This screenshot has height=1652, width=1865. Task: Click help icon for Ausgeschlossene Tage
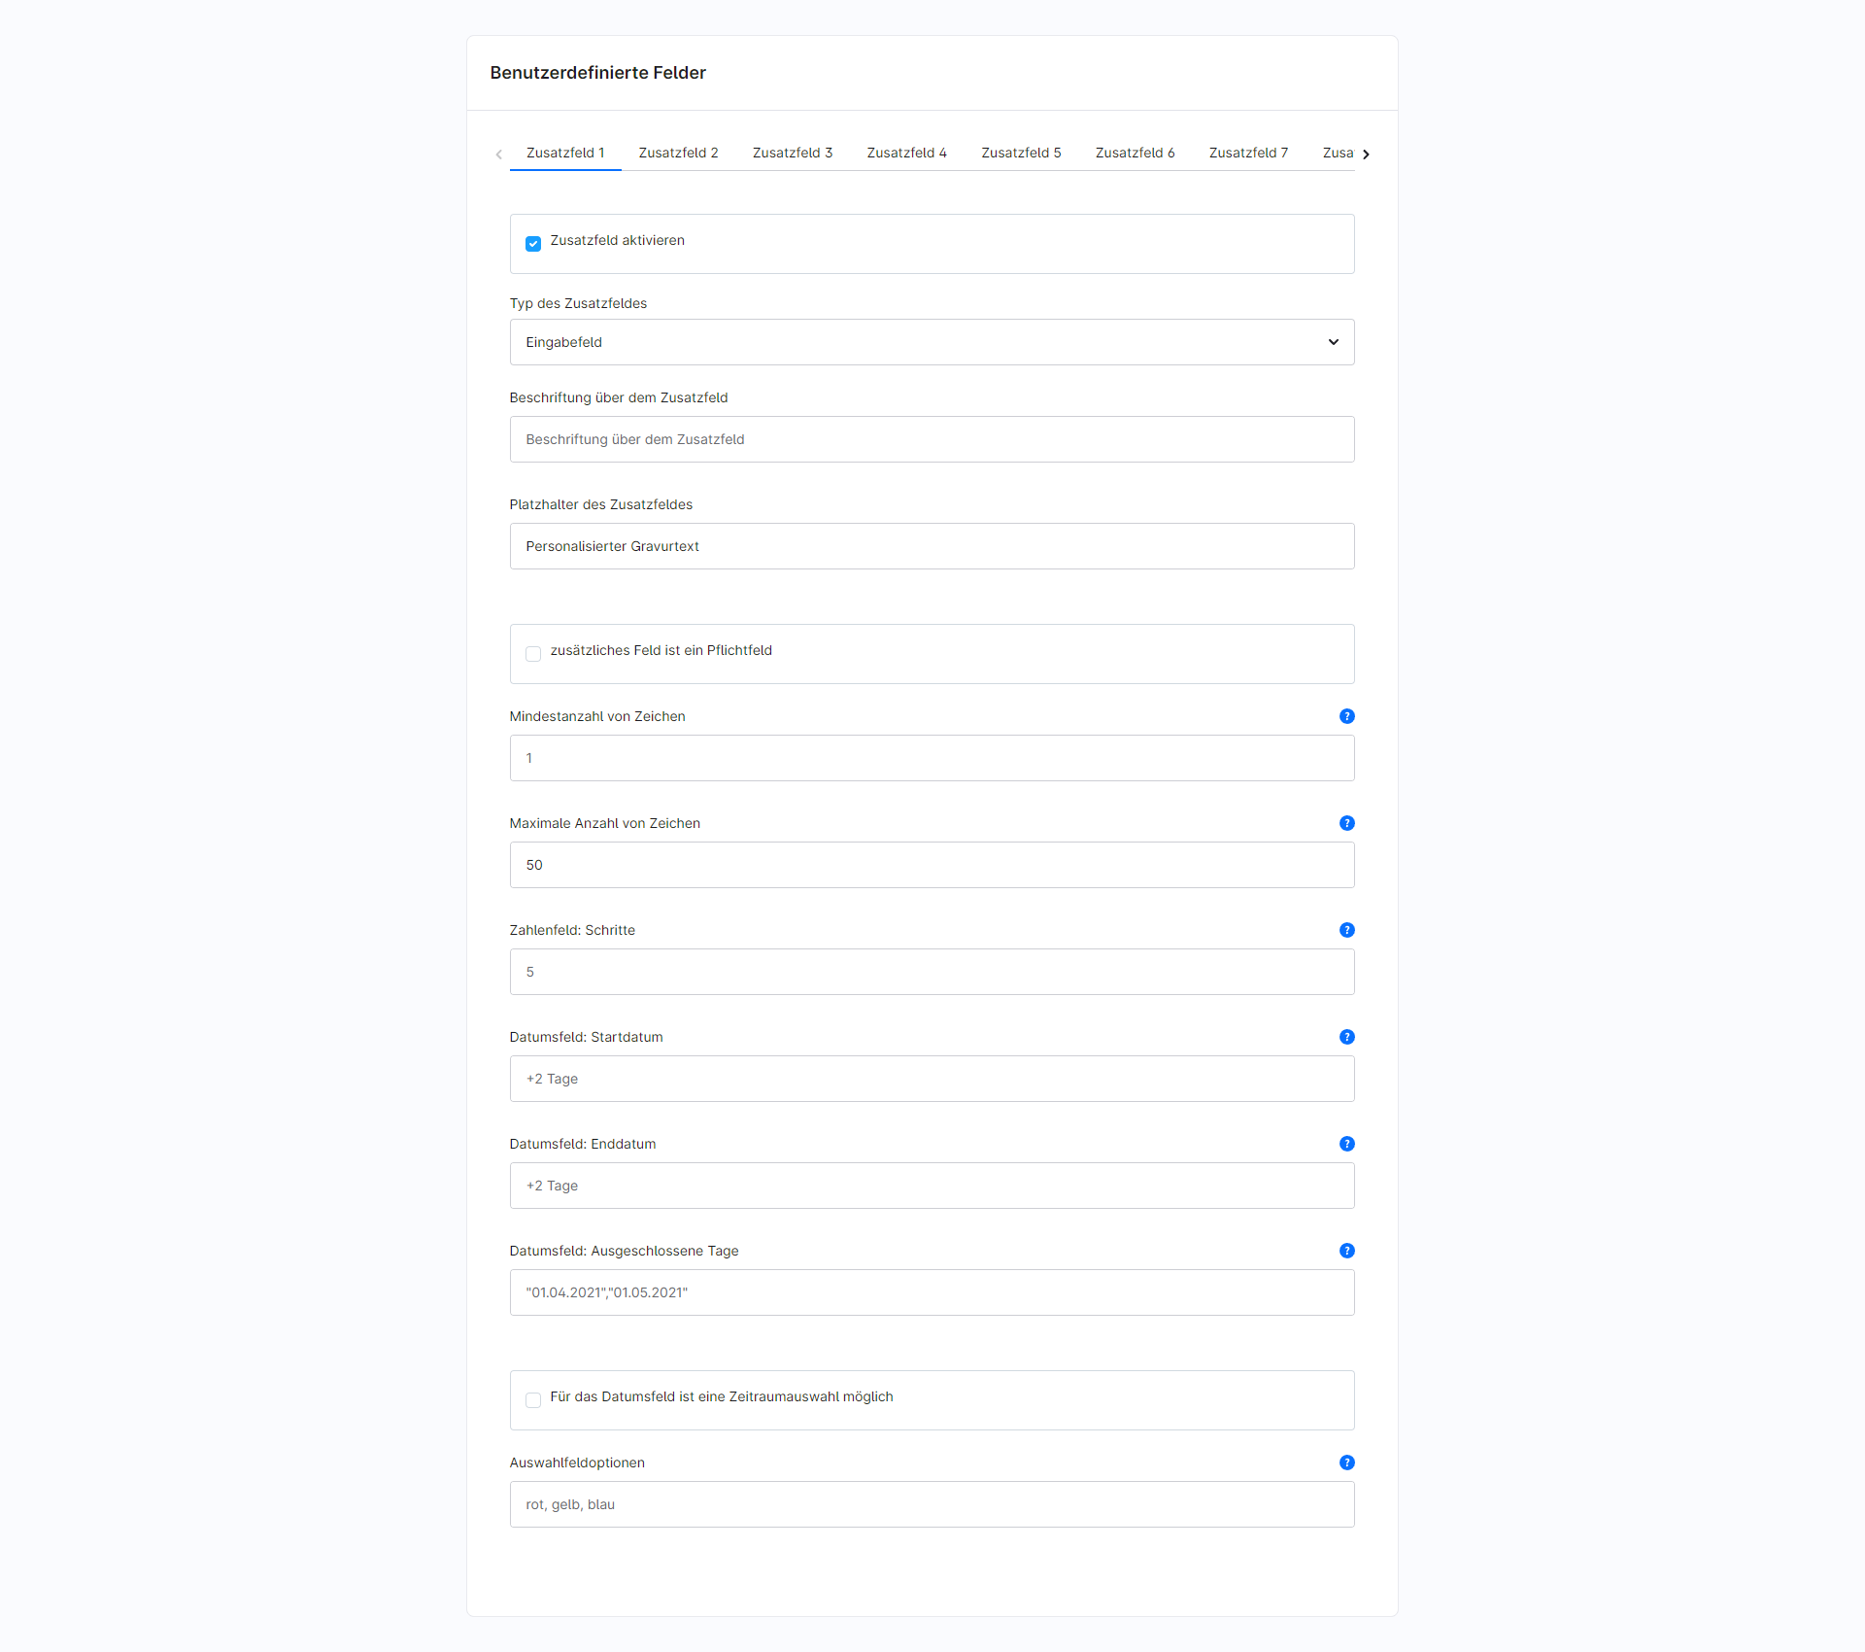pos(1346,1251)
